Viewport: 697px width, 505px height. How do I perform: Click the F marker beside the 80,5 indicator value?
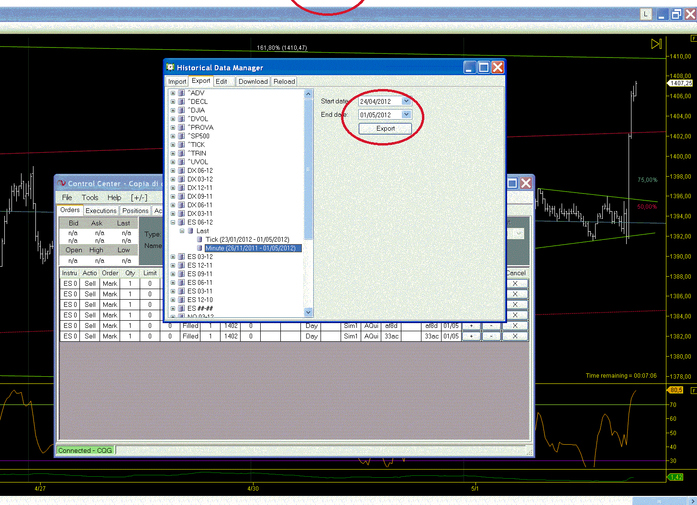(694, 391)
